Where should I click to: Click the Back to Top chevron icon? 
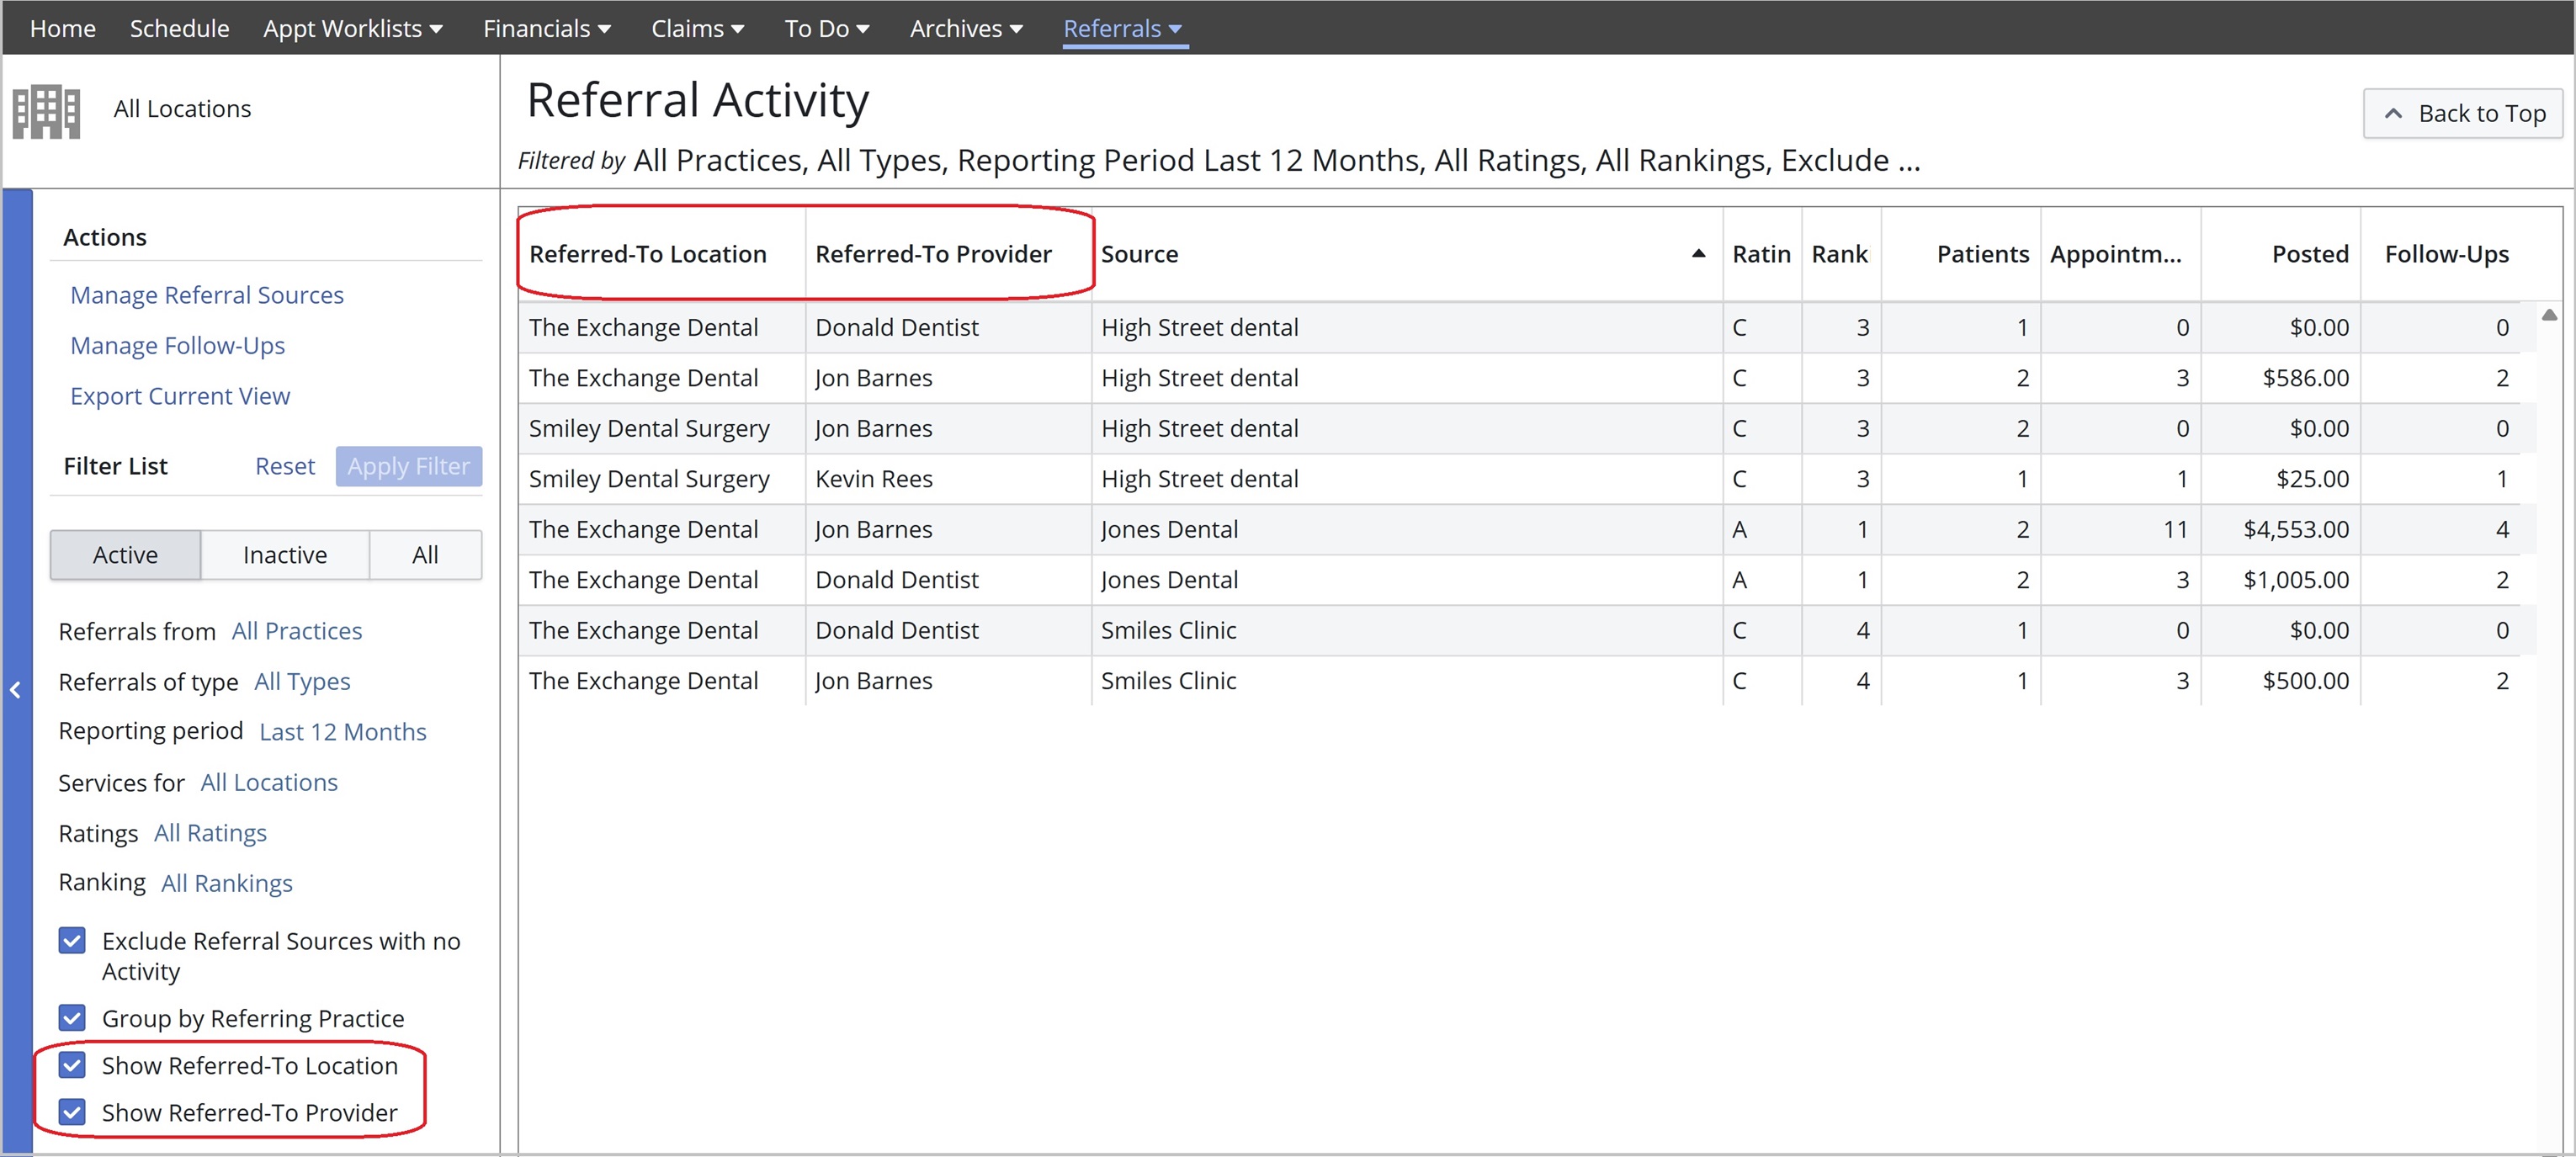tap(2393, 114)
